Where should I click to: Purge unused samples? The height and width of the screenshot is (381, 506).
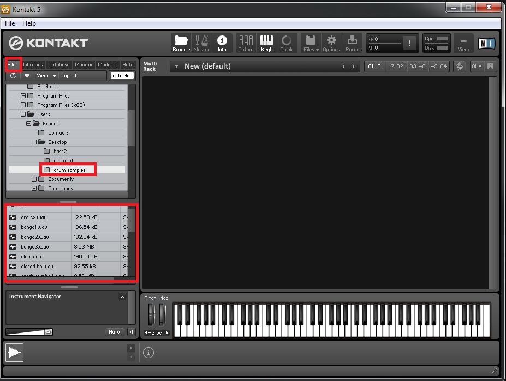pyautogui.click(x=352, y=44)
